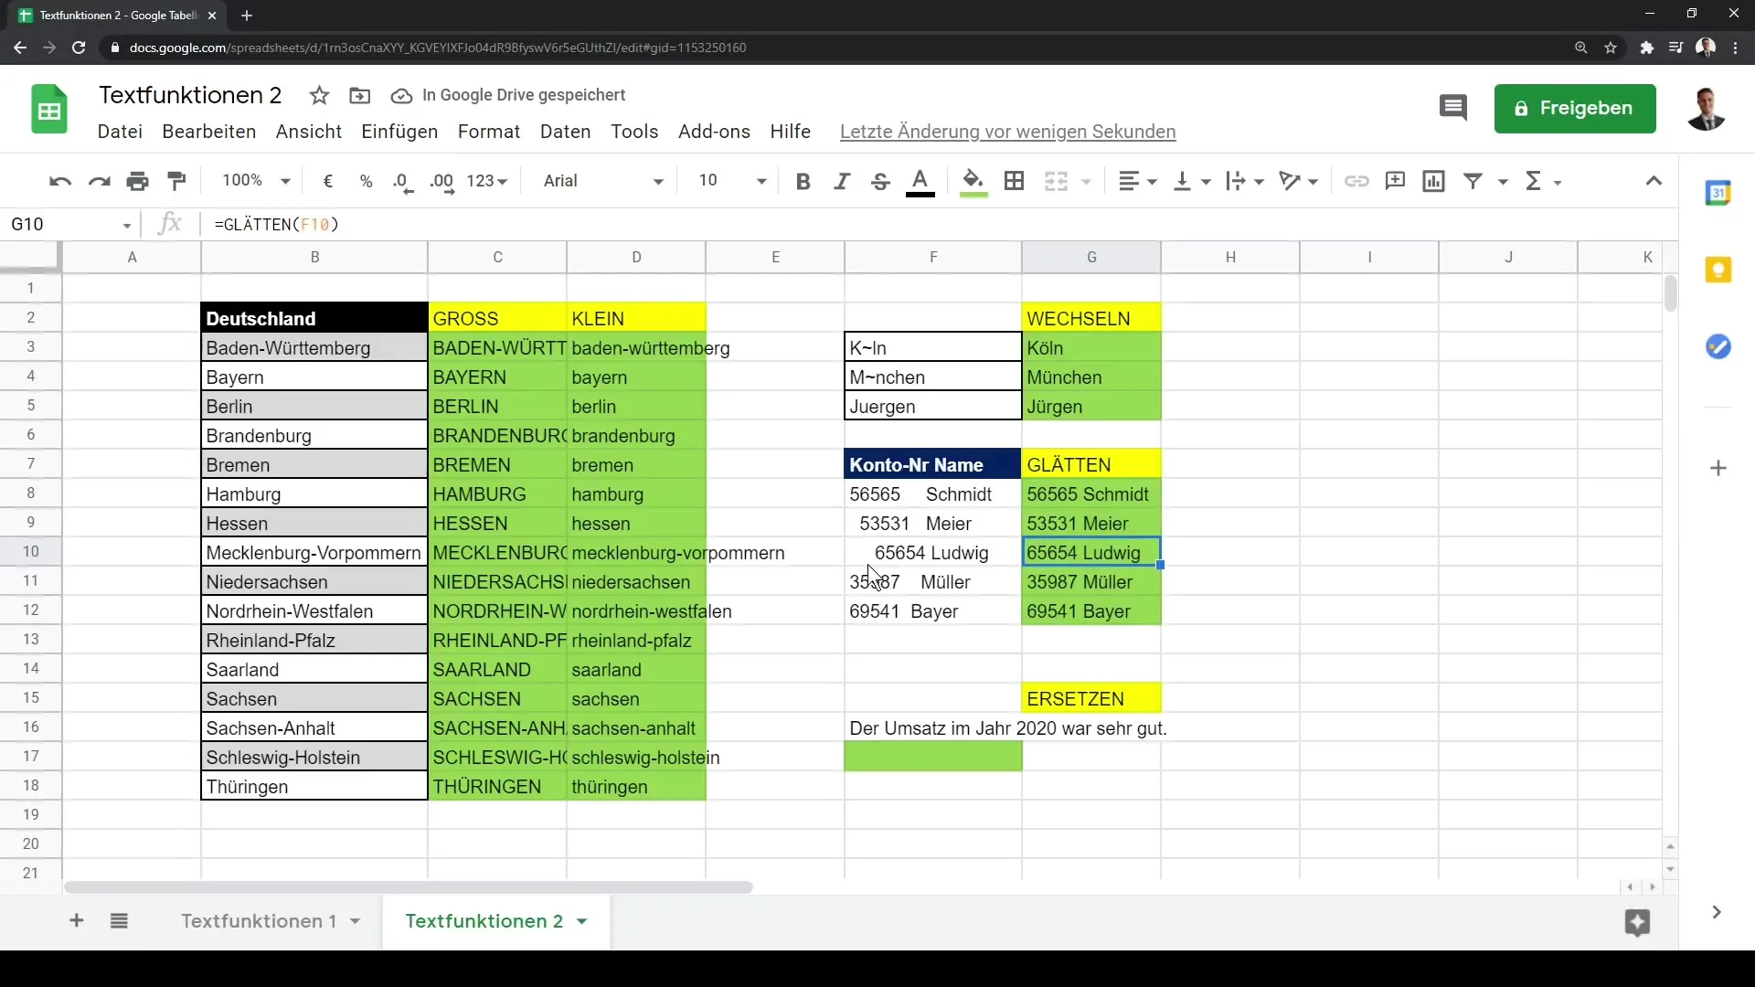Hide the side panel
1755x987 pixels.
tap(1717, 912)
